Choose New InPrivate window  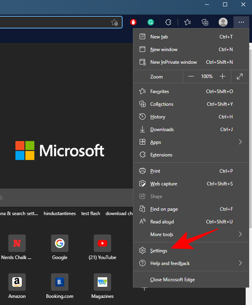[173, 62]
